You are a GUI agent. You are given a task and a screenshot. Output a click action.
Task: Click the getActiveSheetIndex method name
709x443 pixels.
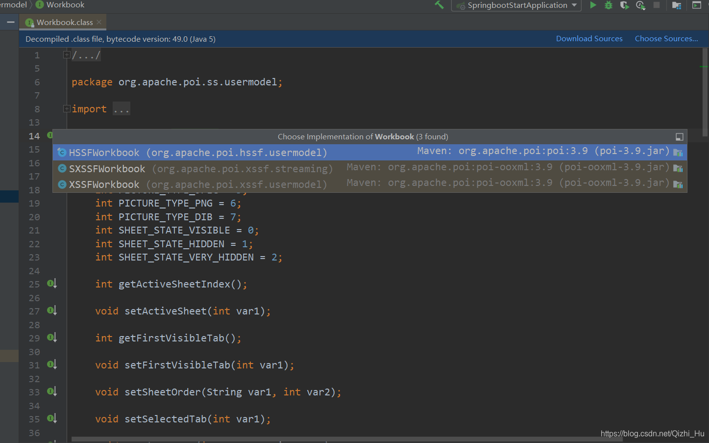[x=174, y=284]
